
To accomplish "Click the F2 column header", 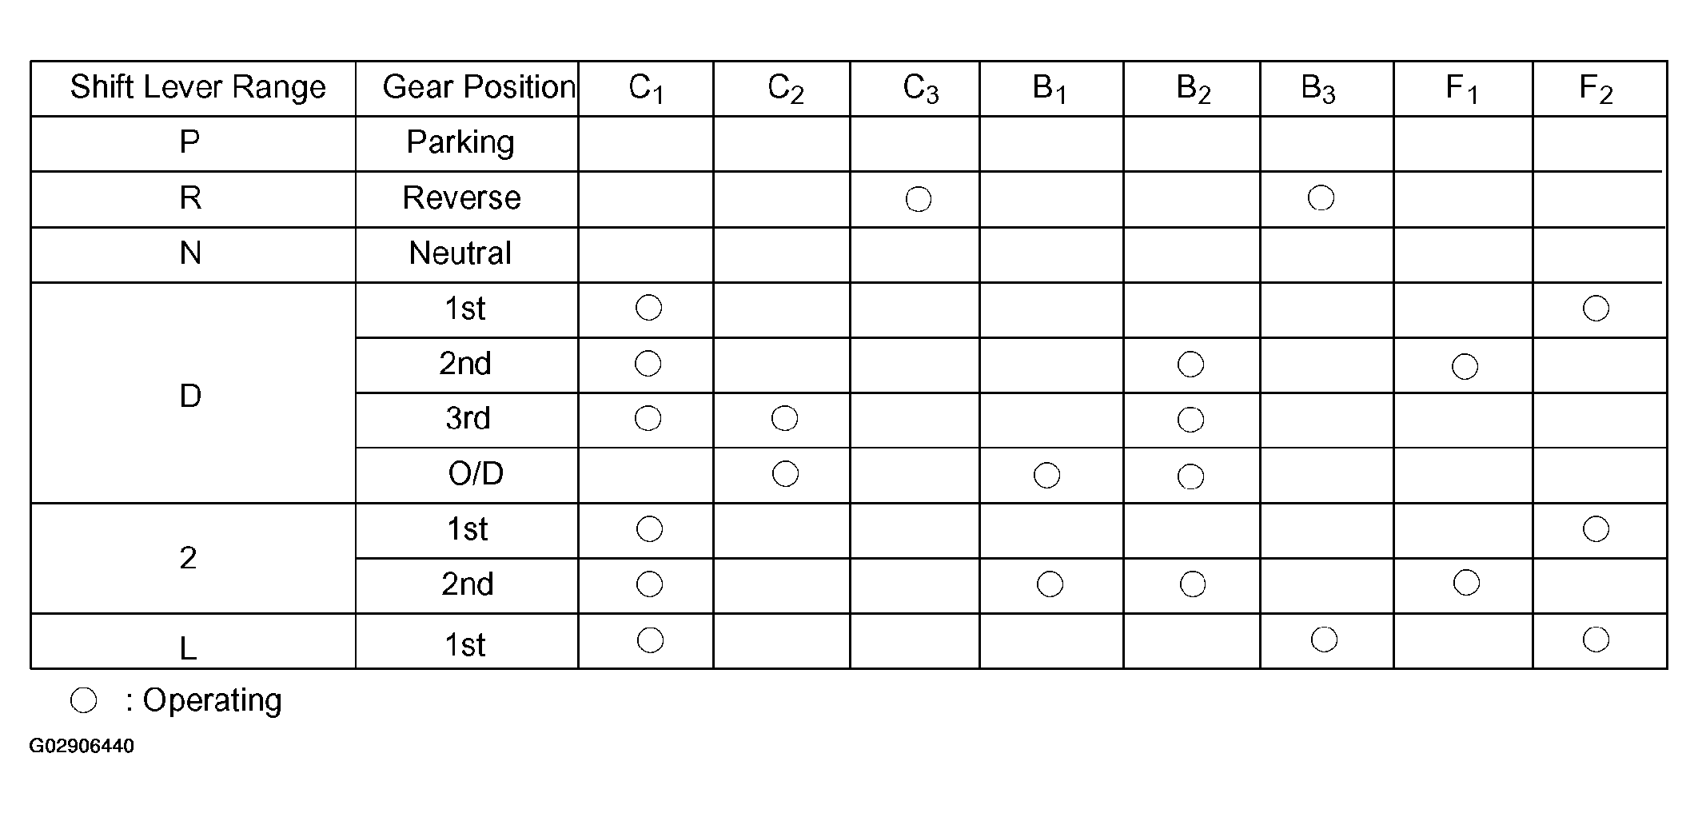I will tap(1600, 89).
